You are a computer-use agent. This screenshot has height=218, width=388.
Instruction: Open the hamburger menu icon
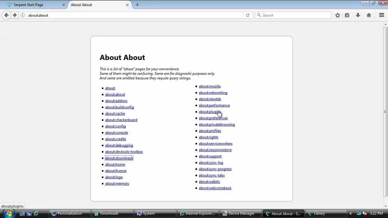pos(382,15)
